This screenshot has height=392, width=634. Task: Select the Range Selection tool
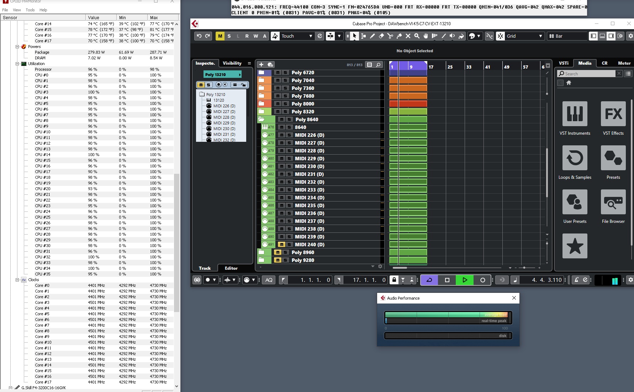pyautogui.click(x=363, y=36)
